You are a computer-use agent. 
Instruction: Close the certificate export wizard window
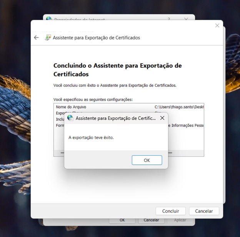217,25
